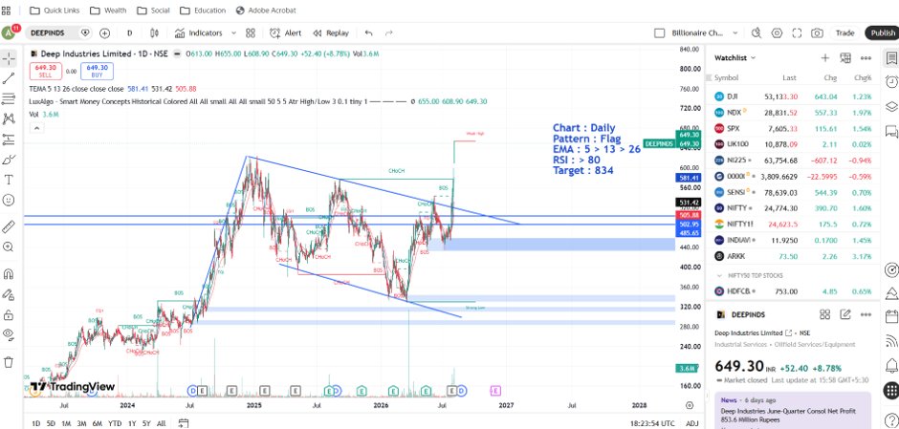
Task: Open the apps grid in bookmarks bar
Action: point(6,11)
